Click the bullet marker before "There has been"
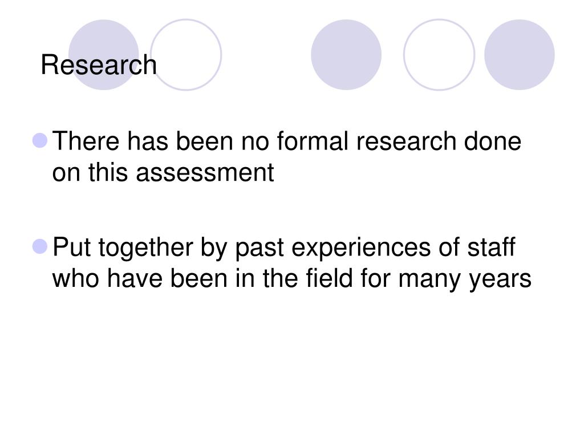This screenshot has height=438, width=584. tap(40, 141)
